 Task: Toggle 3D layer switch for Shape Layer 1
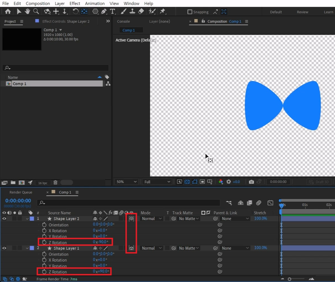pyautogui.click(x=131, y=248)
